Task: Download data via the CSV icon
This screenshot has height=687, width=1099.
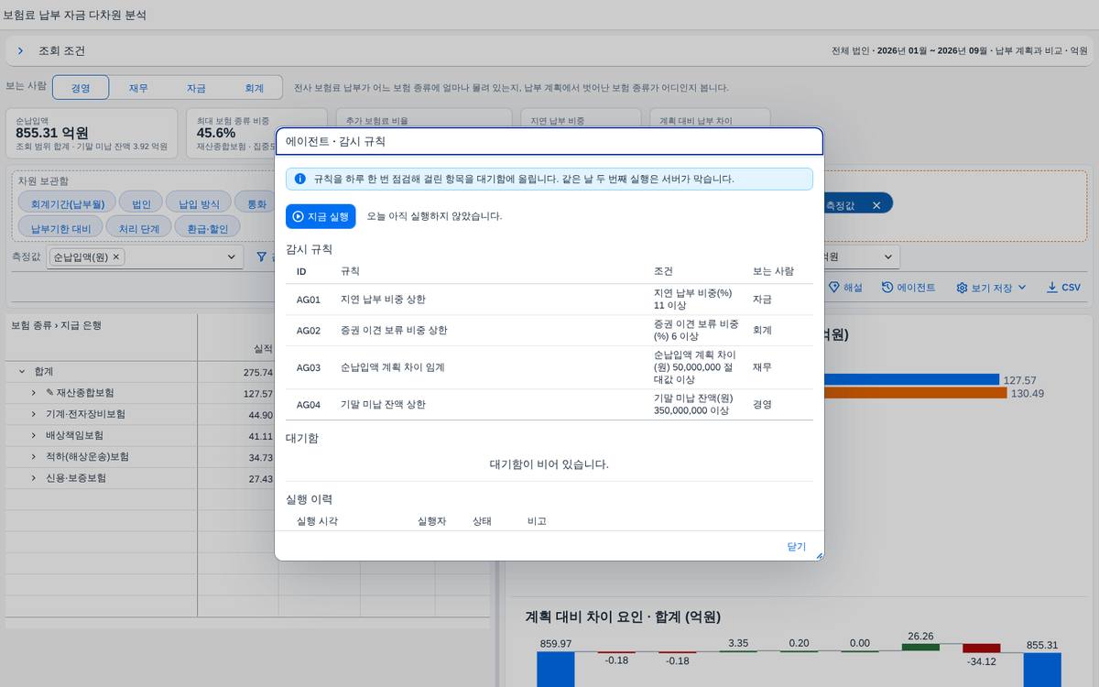Action: 1051,288
